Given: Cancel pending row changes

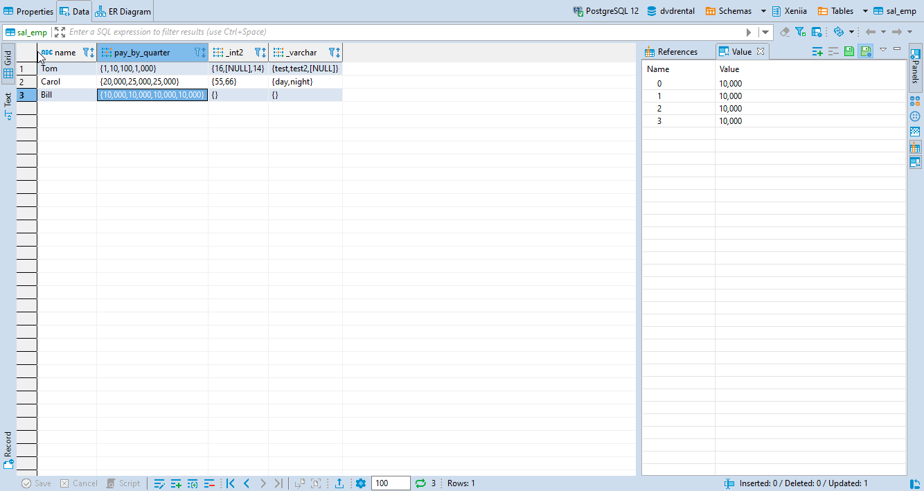Looking at the screenshot, I should point(78,483).
